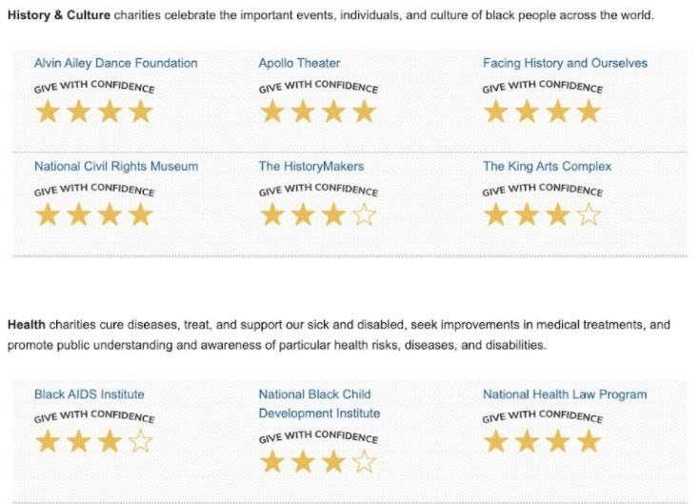Click empty star under National Black Child Development

coord(364,463)
